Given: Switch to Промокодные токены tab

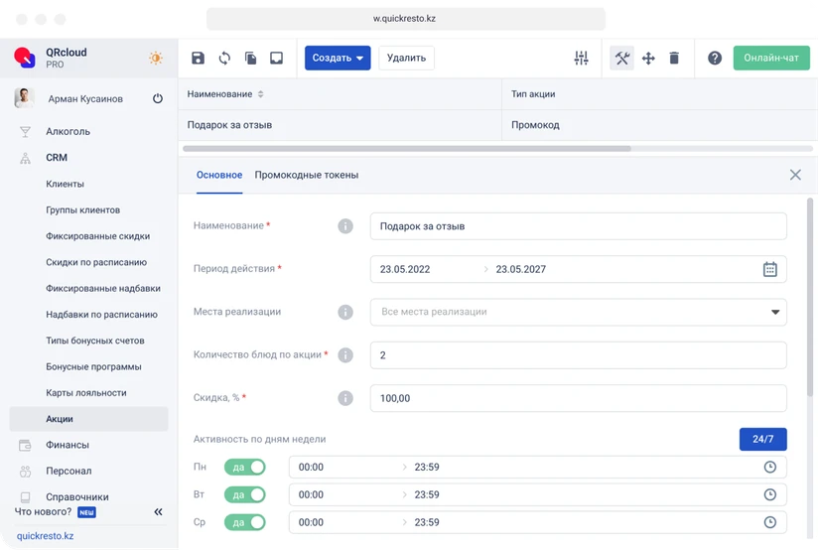Looking at the screenshot, I should (306, 175).
